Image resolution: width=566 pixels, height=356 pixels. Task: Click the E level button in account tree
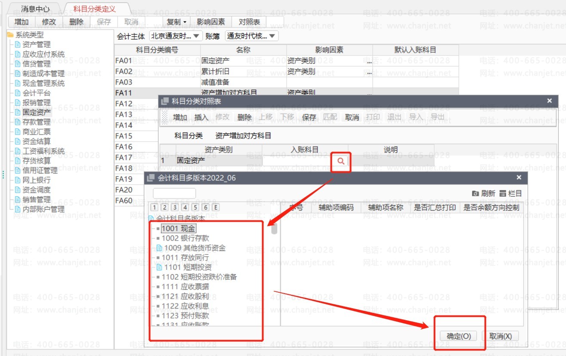[216, 207]
